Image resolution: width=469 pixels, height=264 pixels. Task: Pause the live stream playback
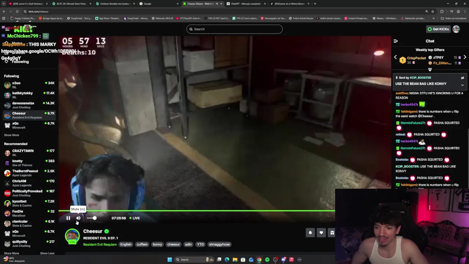pyautogui.click(x=68, y=218)
